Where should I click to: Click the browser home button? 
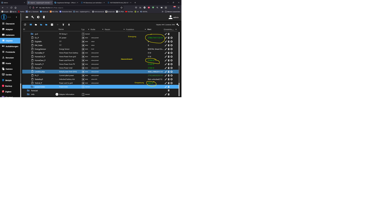[16, 8]
